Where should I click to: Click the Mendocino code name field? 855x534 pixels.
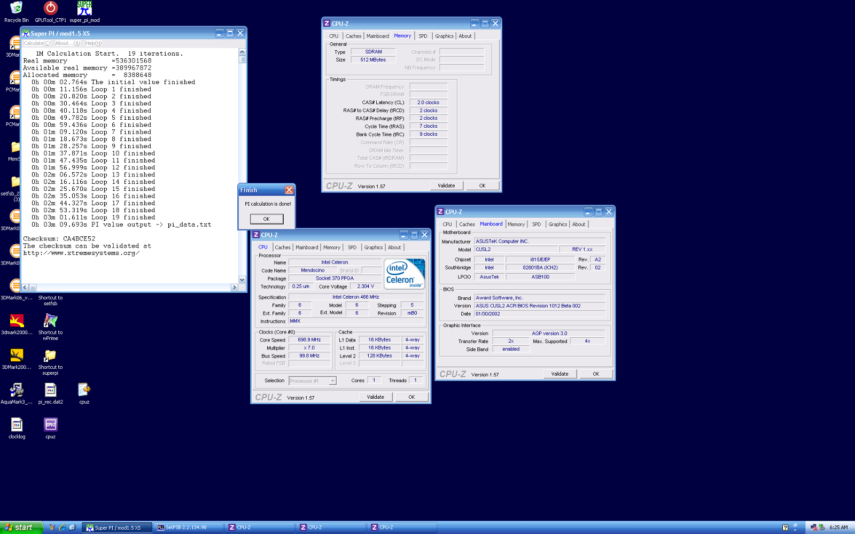pos(313,270)
